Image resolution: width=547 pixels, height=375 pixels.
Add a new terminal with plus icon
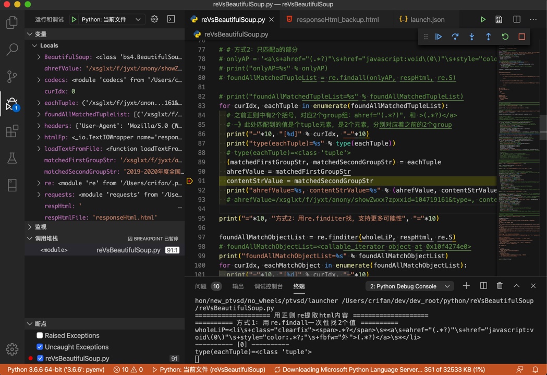tap(466, 286)
